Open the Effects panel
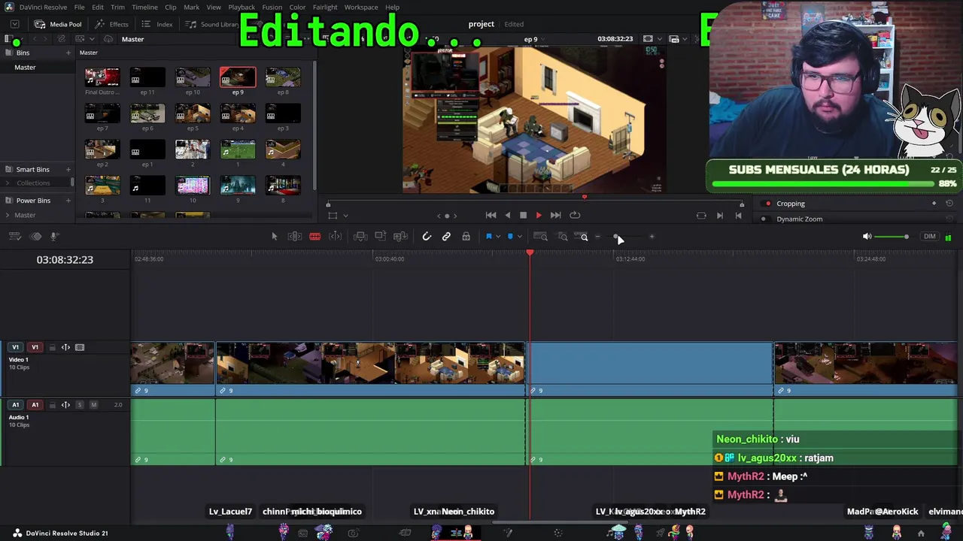Screen dimensions: 963x541 [111, 24]
